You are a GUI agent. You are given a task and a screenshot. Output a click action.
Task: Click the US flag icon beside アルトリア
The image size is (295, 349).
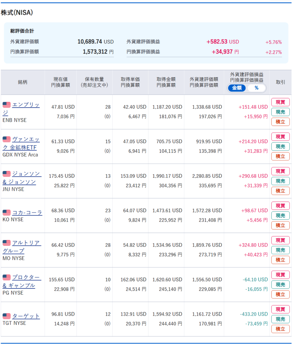[x=7, y=243]
